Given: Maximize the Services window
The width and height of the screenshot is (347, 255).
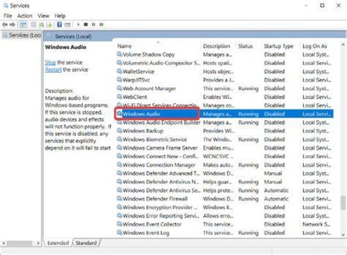Looking at the screenshot, I should point(322,5).
